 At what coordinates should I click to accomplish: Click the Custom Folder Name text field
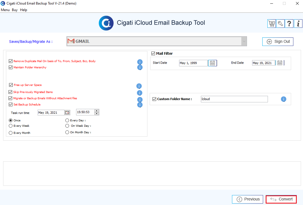(x=234, y=99)
